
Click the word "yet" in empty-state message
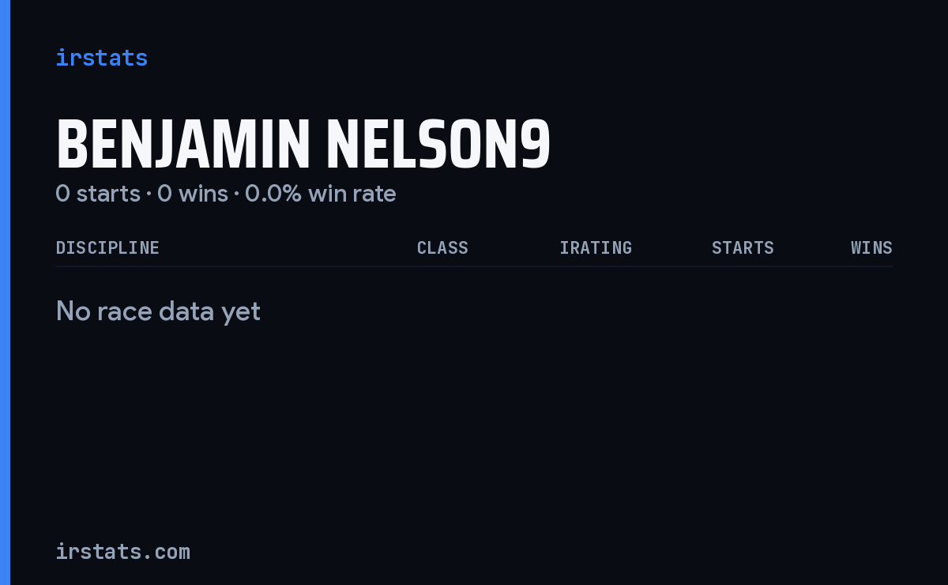pyautogui.click(x=241, y=313)
